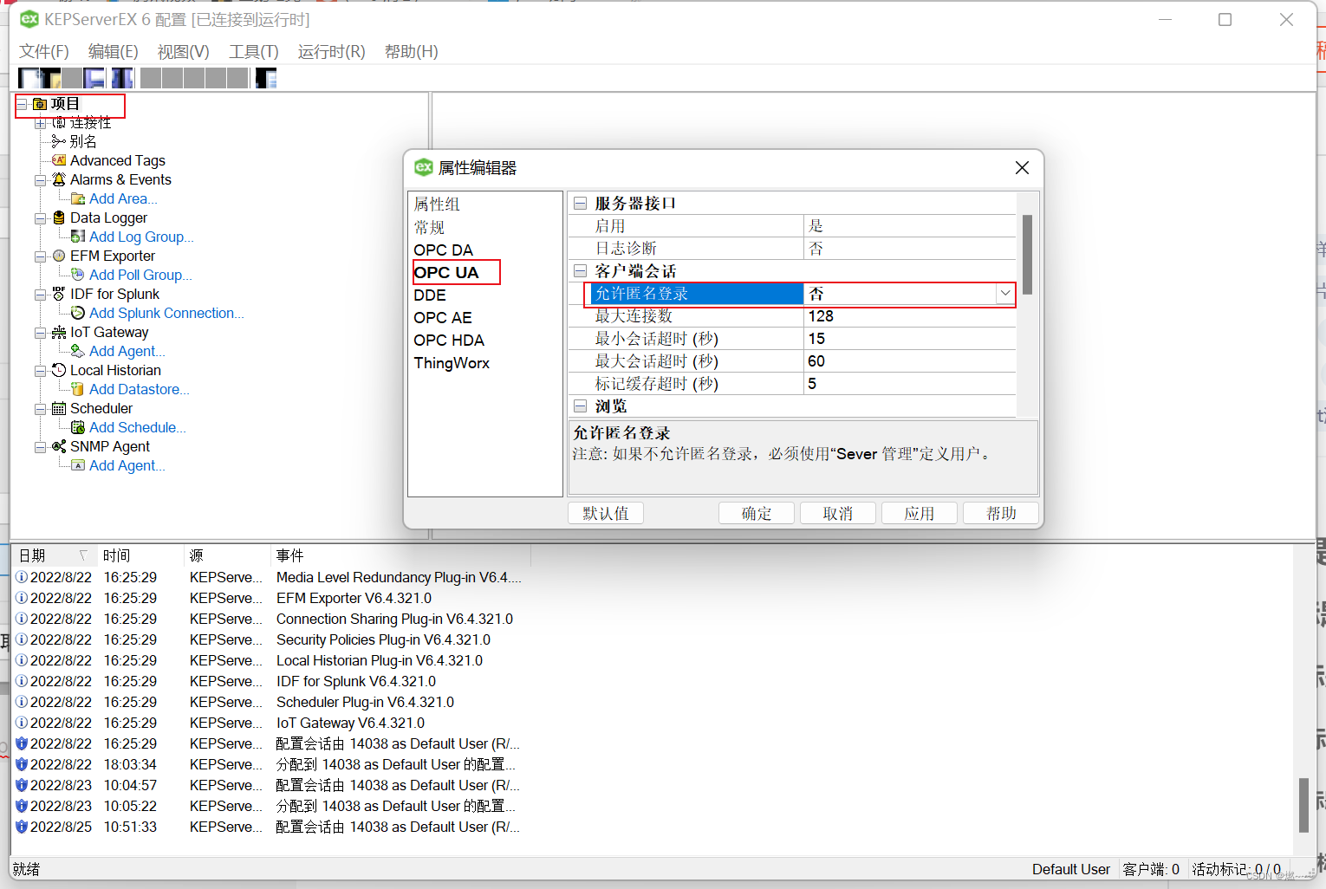The height and width of the screenshot is (889, 1326).
Task: Open the 视图(V) menu
Action: click(x=183, y=52)
